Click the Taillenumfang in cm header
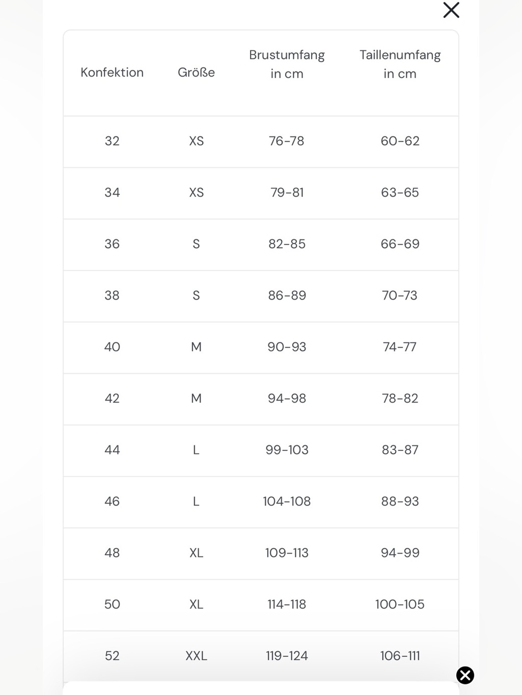 click(400, 64)
